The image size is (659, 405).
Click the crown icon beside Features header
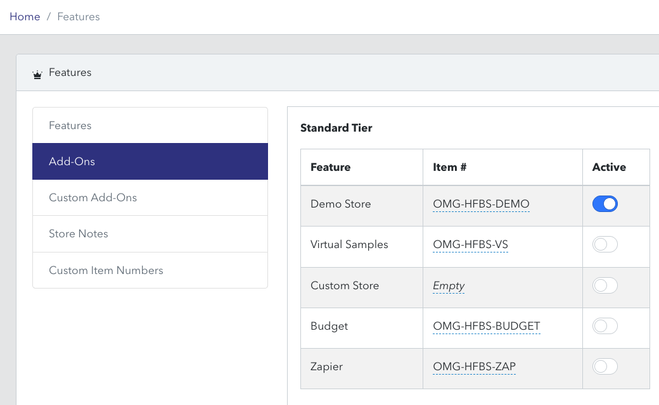(x=37, y=75)
